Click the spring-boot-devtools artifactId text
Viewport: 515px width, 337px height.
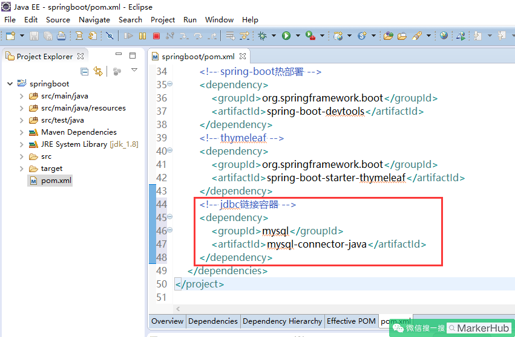(315, 112)
